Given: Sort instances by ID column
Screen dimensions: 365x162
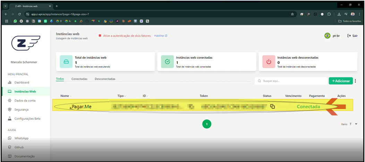Looking at the screenshot, I should coord(145,96).
